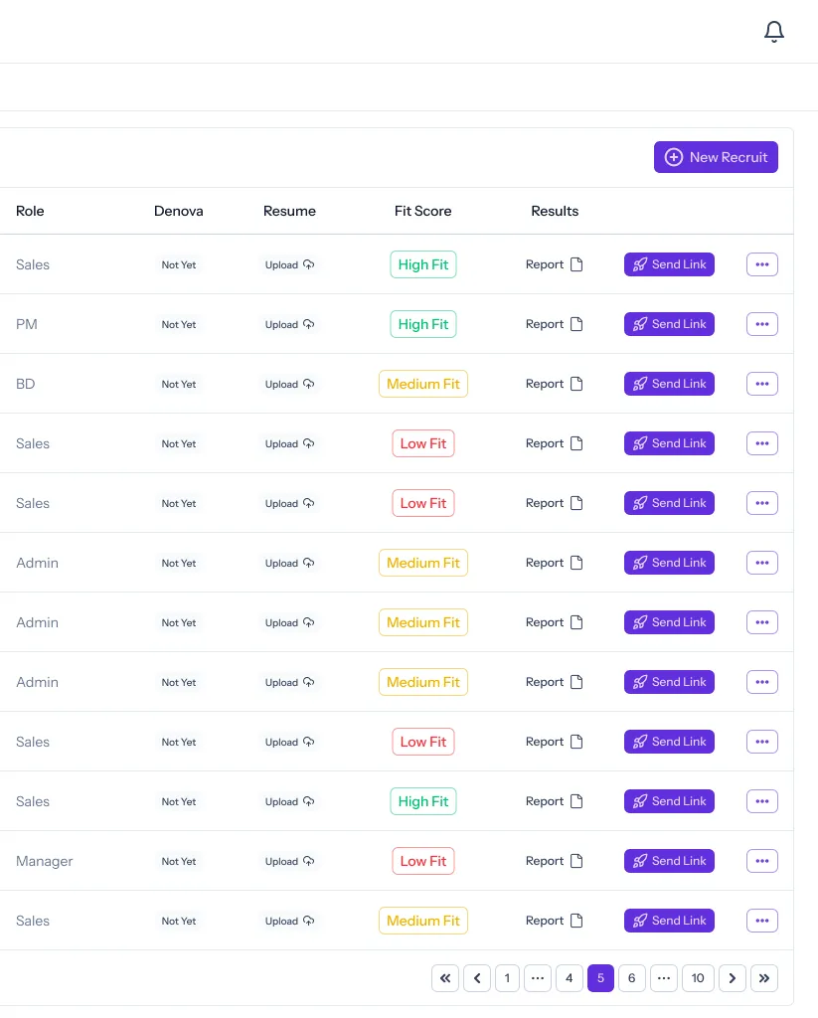Open the ellipsis actions menu for the BD row
The height and width of the screenshot is (1018, 818).
coord(761,383)
